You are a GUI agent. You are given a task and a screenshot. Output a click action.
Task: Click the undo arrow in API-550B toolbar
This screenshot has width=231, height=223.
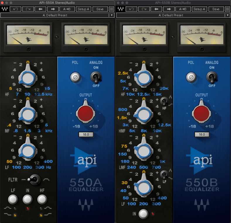pos(131,9)
